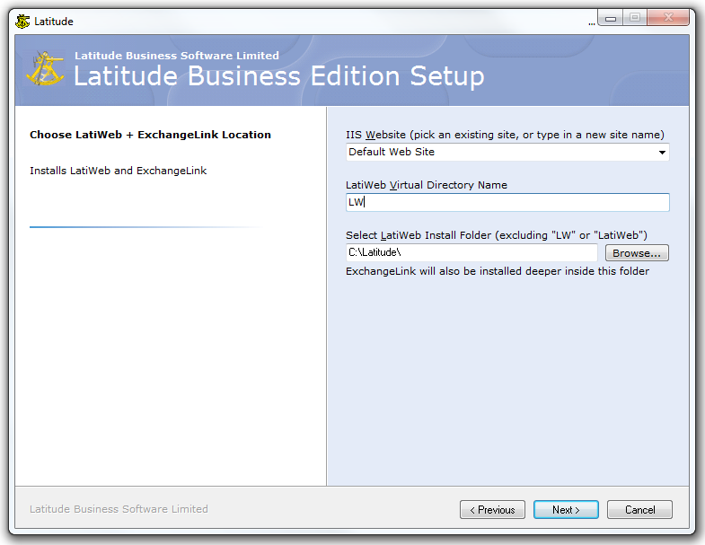Click the sextant logo in the header banner

click(x=45, y=70)
